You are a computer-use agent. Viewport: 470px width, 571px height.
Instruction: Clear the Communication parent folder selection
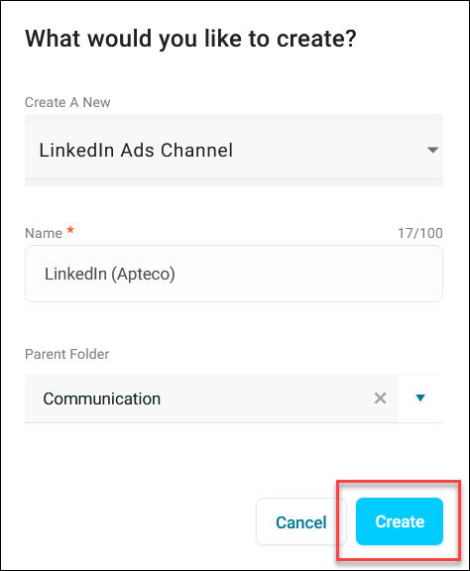pos(380,399)
